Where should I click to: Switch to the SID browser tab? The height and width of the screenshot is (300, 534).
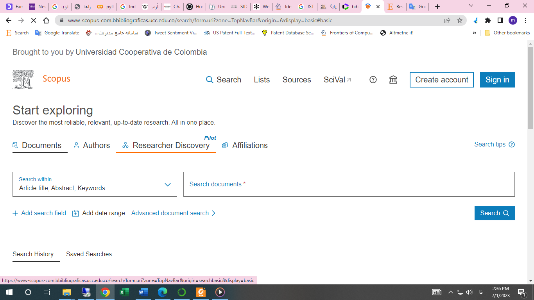239,7
